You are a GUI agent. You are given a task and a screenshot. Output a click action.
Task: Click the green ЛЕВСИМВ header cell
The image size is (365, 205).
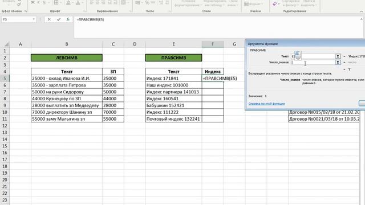[67, 58]
